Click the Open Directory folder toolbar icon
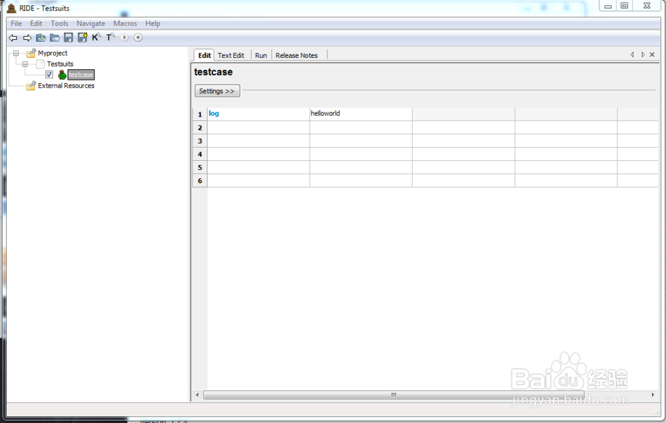The image size is (666, 423). point(55,38)
